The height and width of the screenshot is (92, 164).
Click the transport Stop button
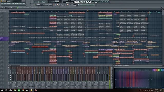(39, 5)
